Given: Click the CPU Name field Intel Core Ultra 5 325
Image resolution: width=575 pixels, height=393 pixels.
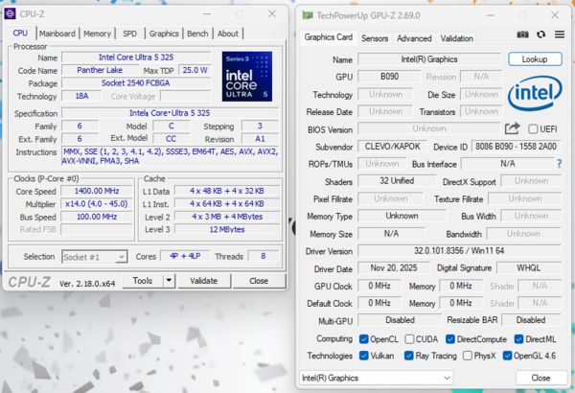Looking at the screenshot, I should tap(136, 58).
